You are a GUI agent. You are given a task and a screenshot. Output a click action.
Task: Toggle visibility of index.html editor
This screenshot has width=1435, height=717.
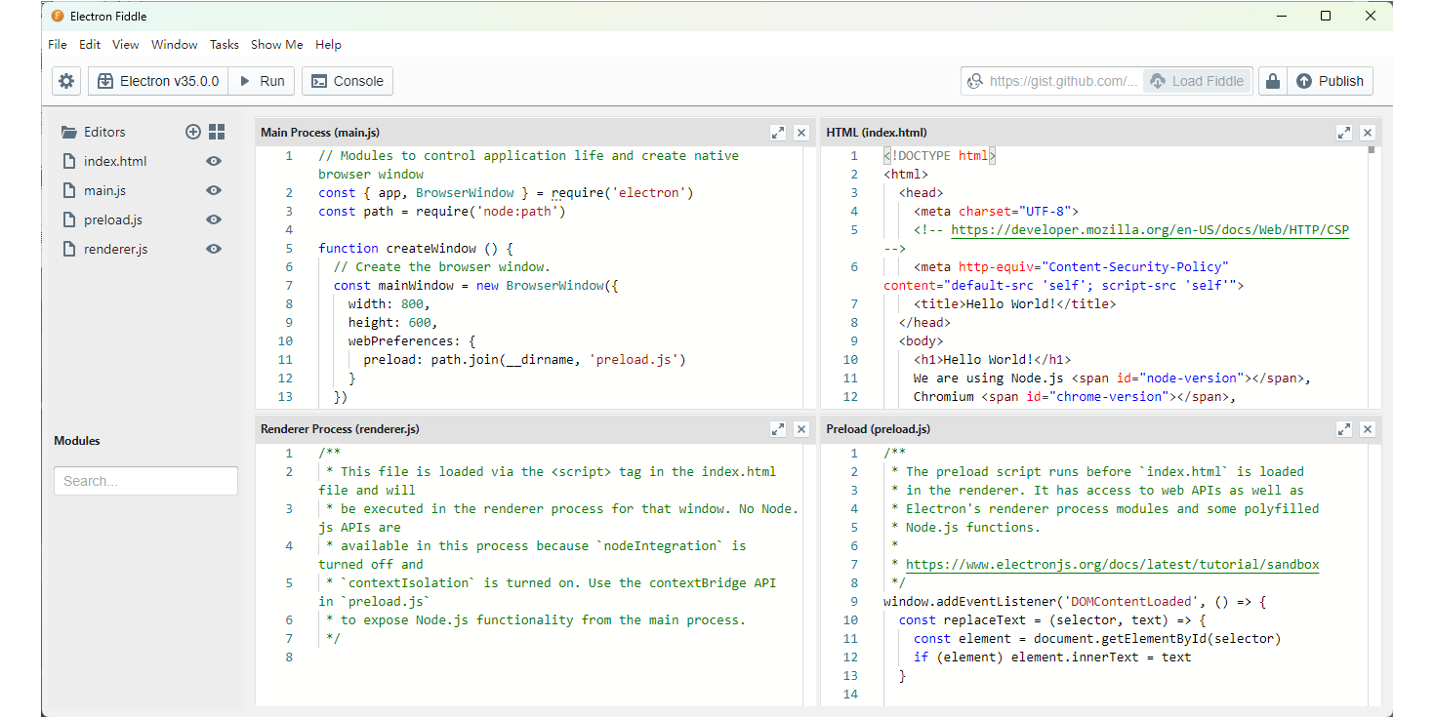[x=213, y=161]
